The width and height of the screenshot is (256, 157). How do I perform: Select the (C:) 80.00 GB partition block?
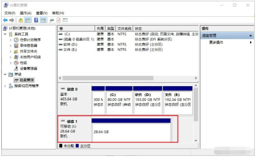[x=119, y=100]
